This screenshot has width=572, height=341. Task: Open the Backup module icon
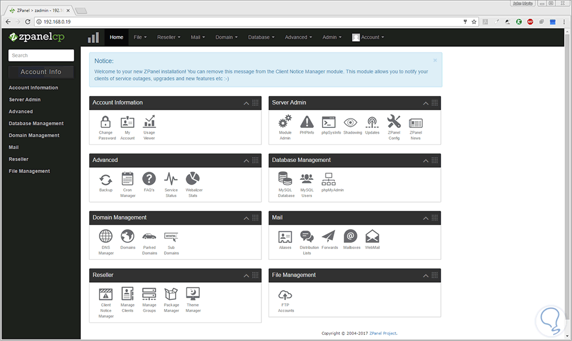coord(106,179)
